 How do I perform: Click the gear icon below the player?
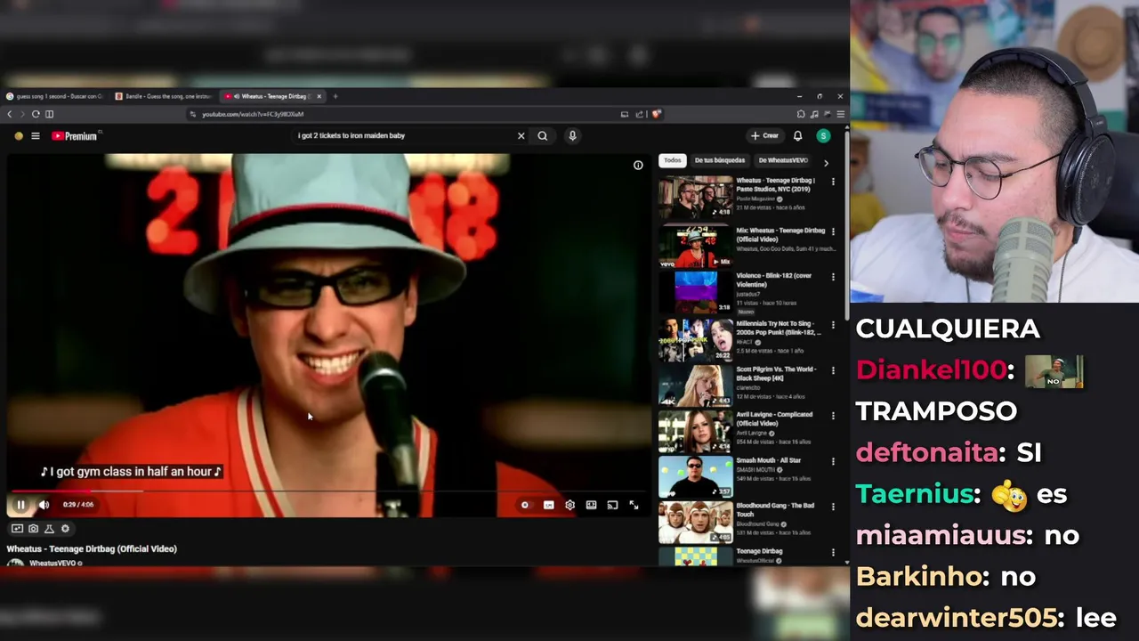pyautogui.click(x=65, y=529)
